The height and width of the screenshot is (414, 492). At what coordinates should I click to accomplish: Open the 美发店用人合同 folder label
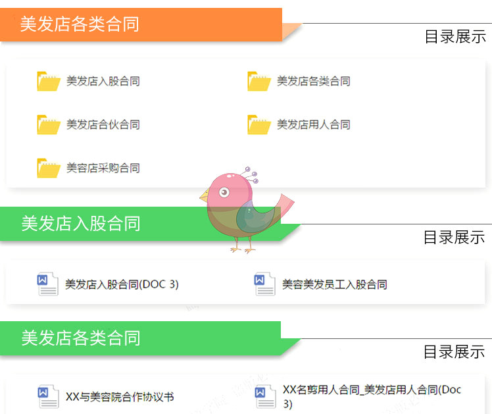point(314,124)
